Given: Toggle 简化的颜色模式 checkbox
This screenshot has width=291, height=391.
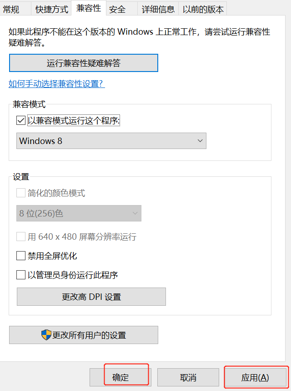Looking at the screenshot, I should (x=21, y=193).
